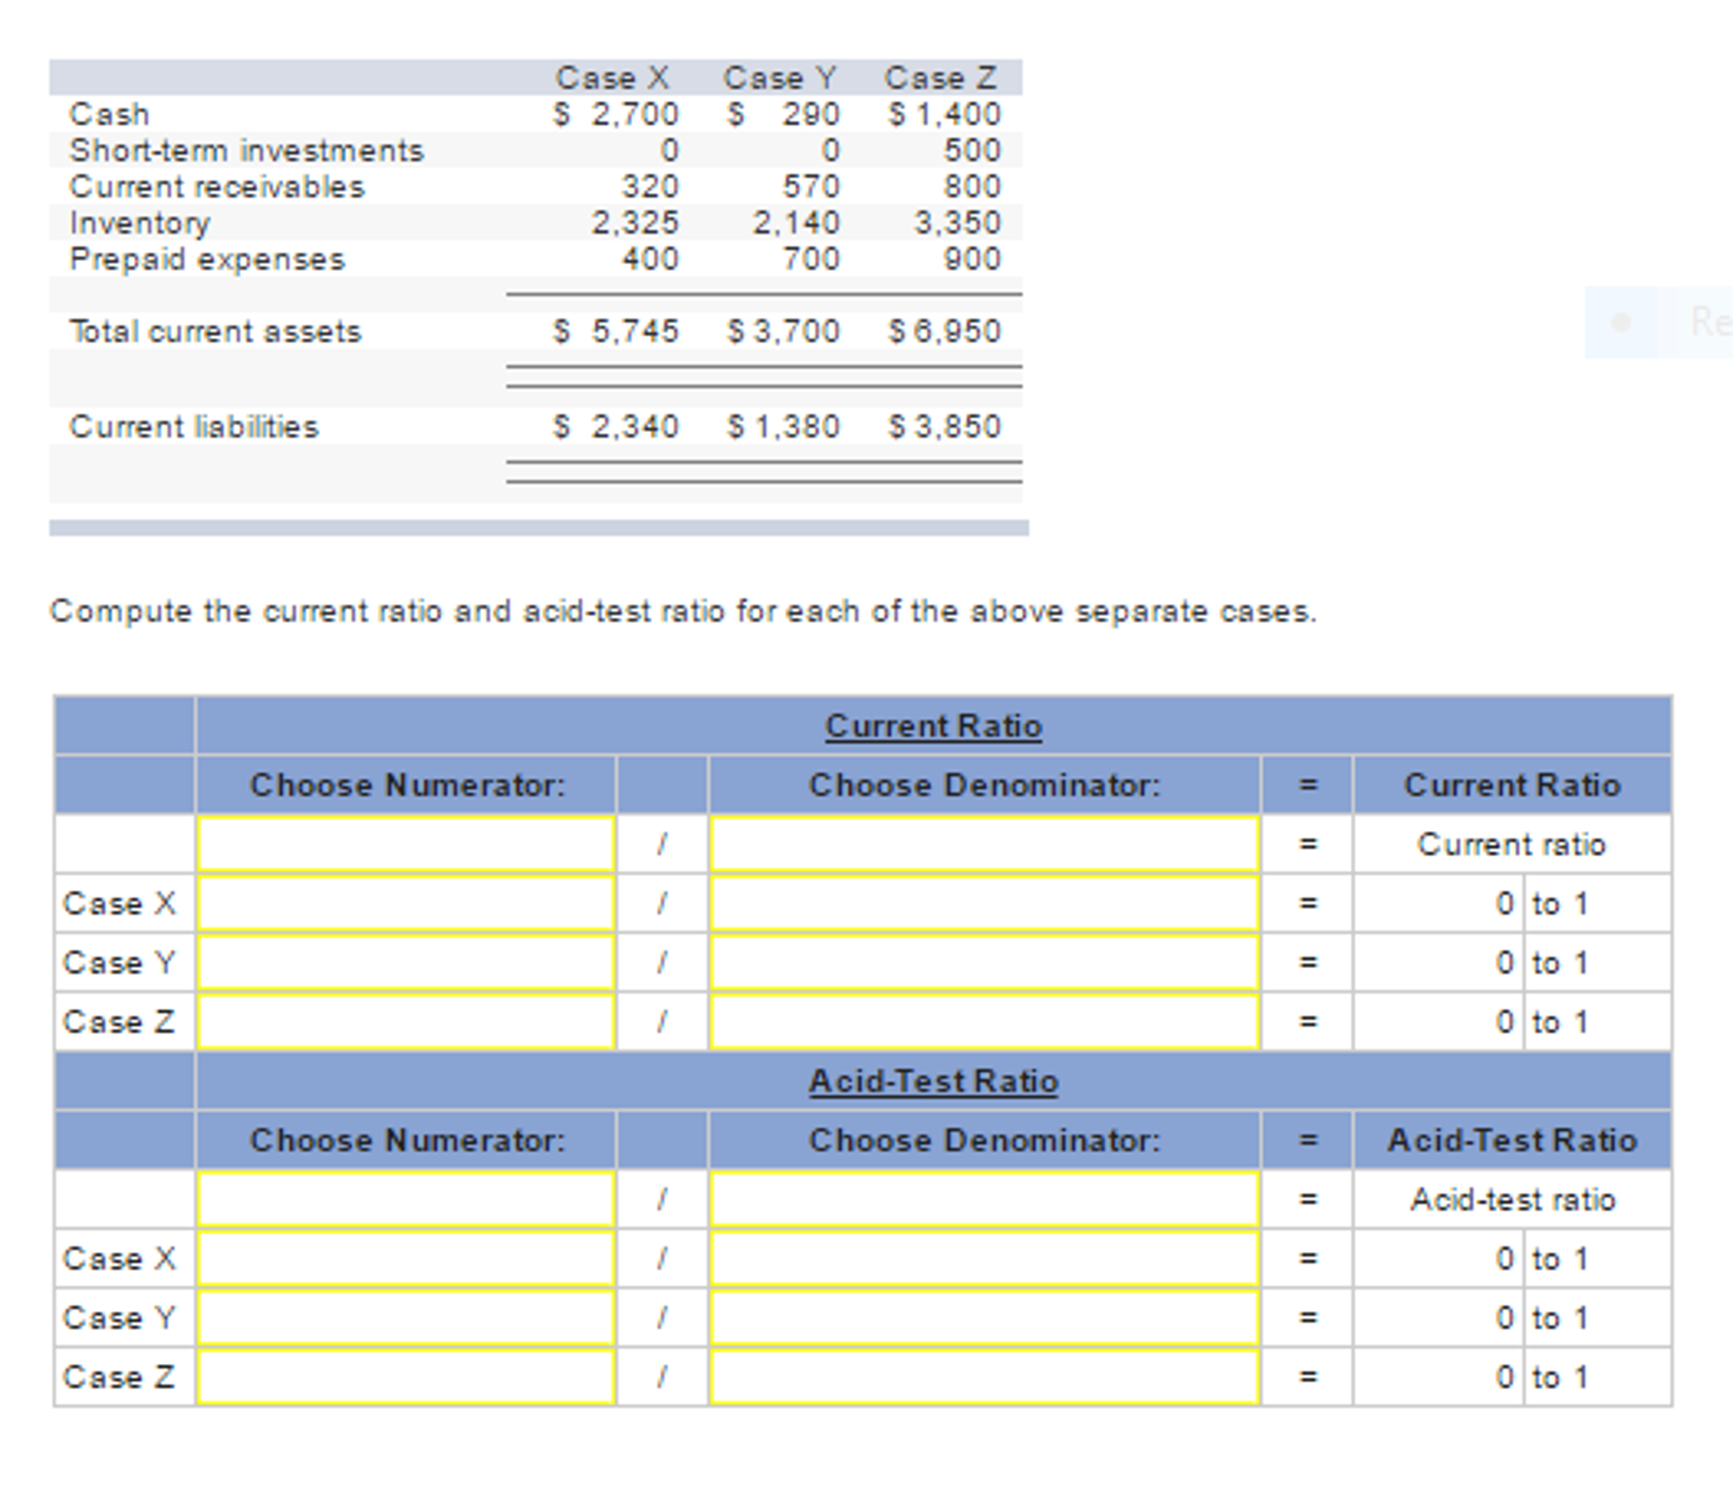Select Case Z current ratio numerator field
This screenshot has width=1733, height=1490.
pos(406,1022)
